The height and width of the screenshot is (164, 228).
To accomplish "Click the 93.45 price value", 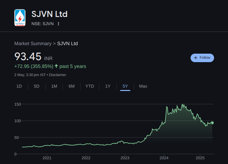I will [28, 56].
